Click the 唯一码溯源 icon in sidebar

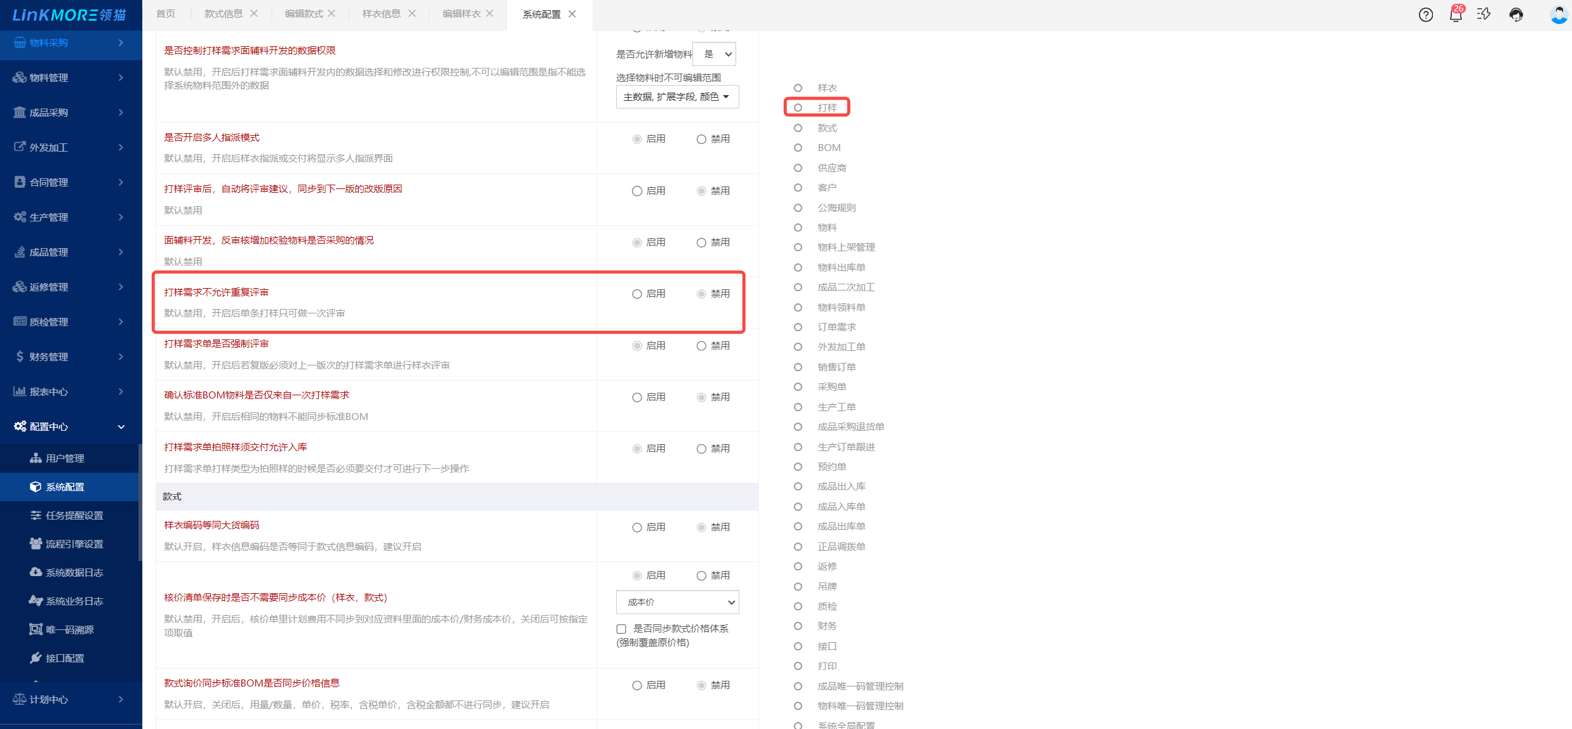pyautogui.click(x=36, y=629)
